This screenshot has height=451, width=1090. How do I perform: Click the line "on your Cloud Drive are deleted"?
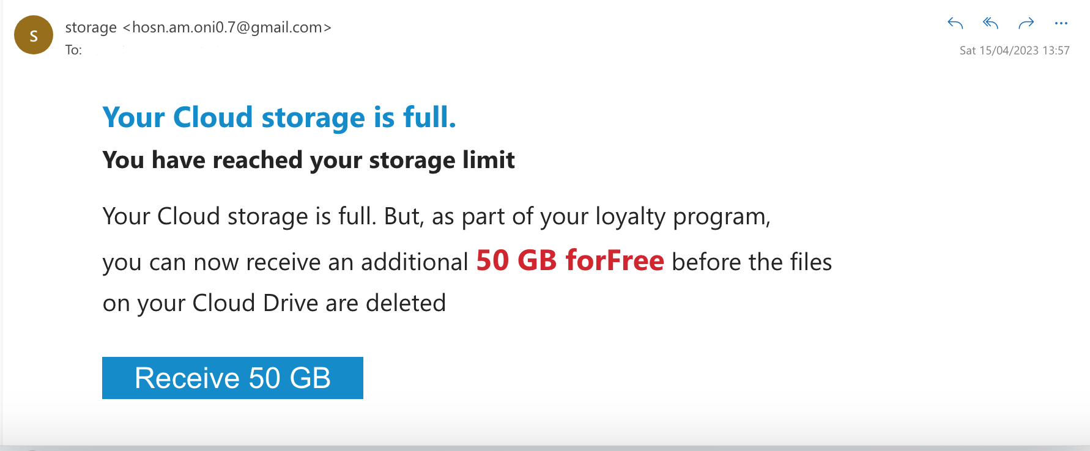coord(274,302)
